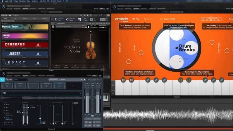
Task: Click Kontakt browser toggle icon in header
Action: (81, 15)
